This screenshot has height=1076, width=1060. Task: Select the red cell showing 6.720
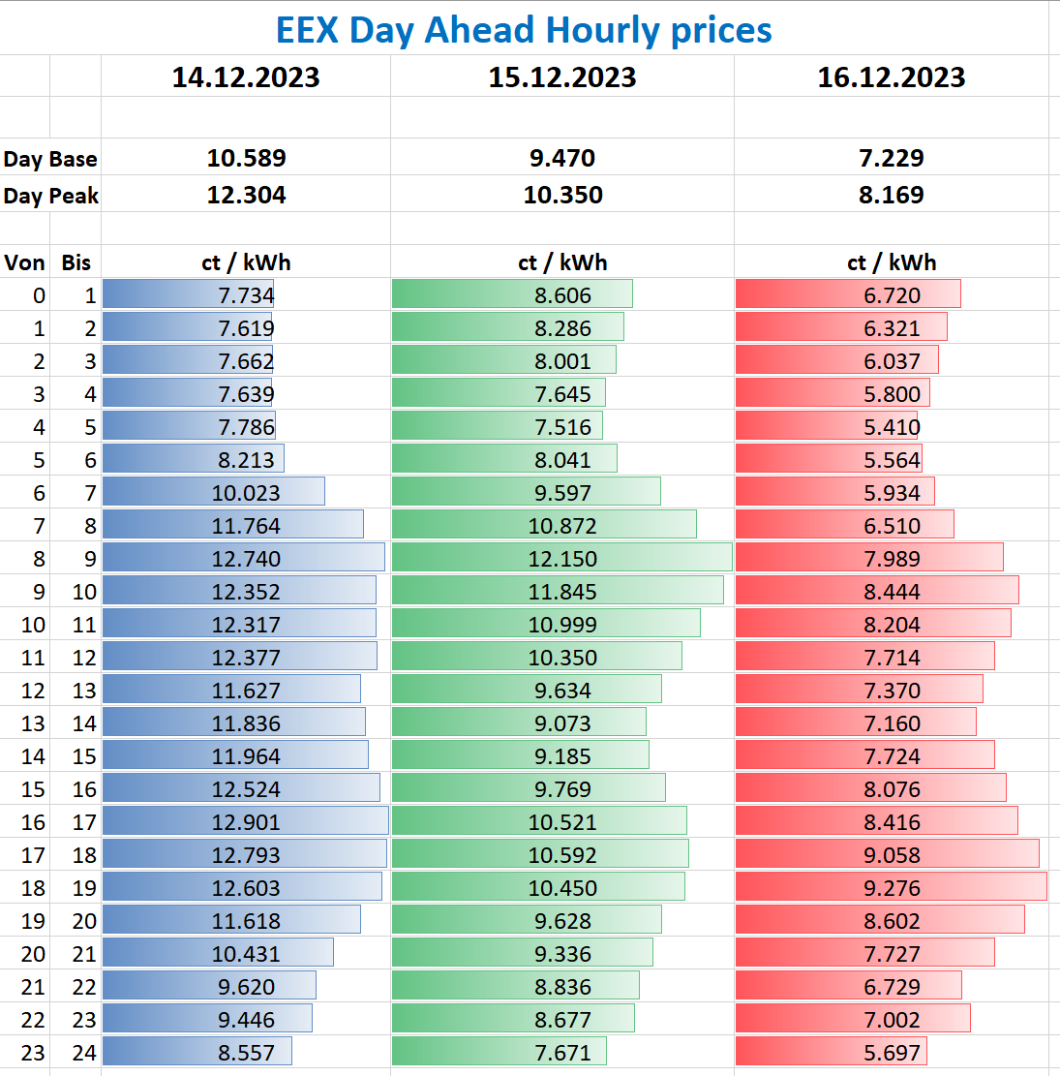(x=892, y=294)
